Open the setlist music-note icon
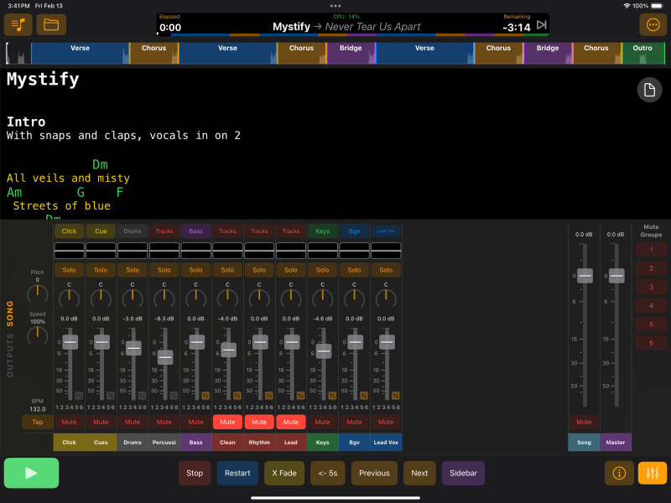This screenshot has width=671, height=503. click(x=18, y=24)
